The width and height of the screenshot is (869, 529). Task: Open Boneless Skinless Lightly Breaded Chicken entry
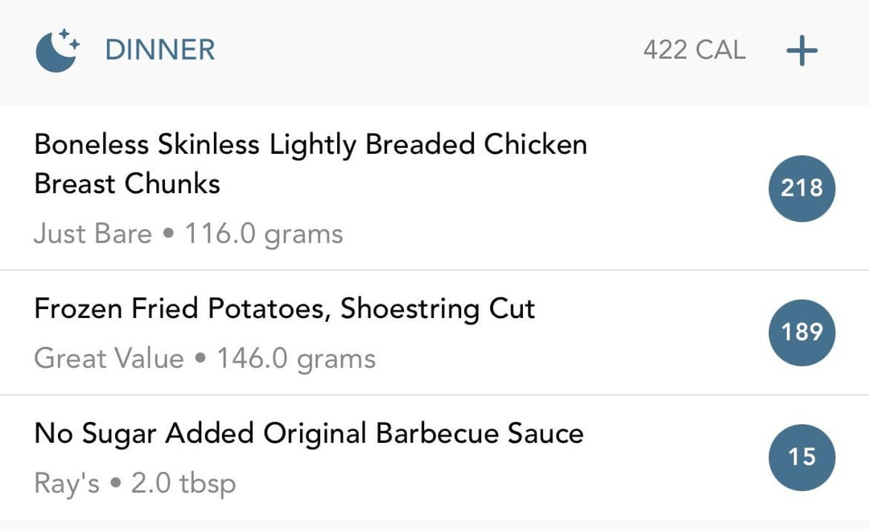pos(434,188)
